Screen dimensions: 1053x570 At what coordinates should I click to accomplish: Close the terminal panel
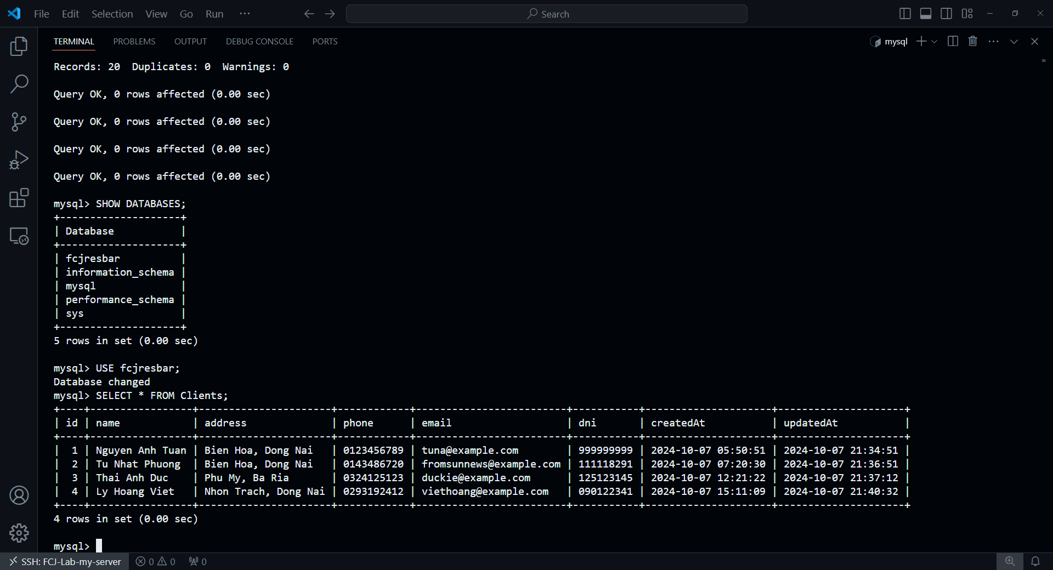1034,41
